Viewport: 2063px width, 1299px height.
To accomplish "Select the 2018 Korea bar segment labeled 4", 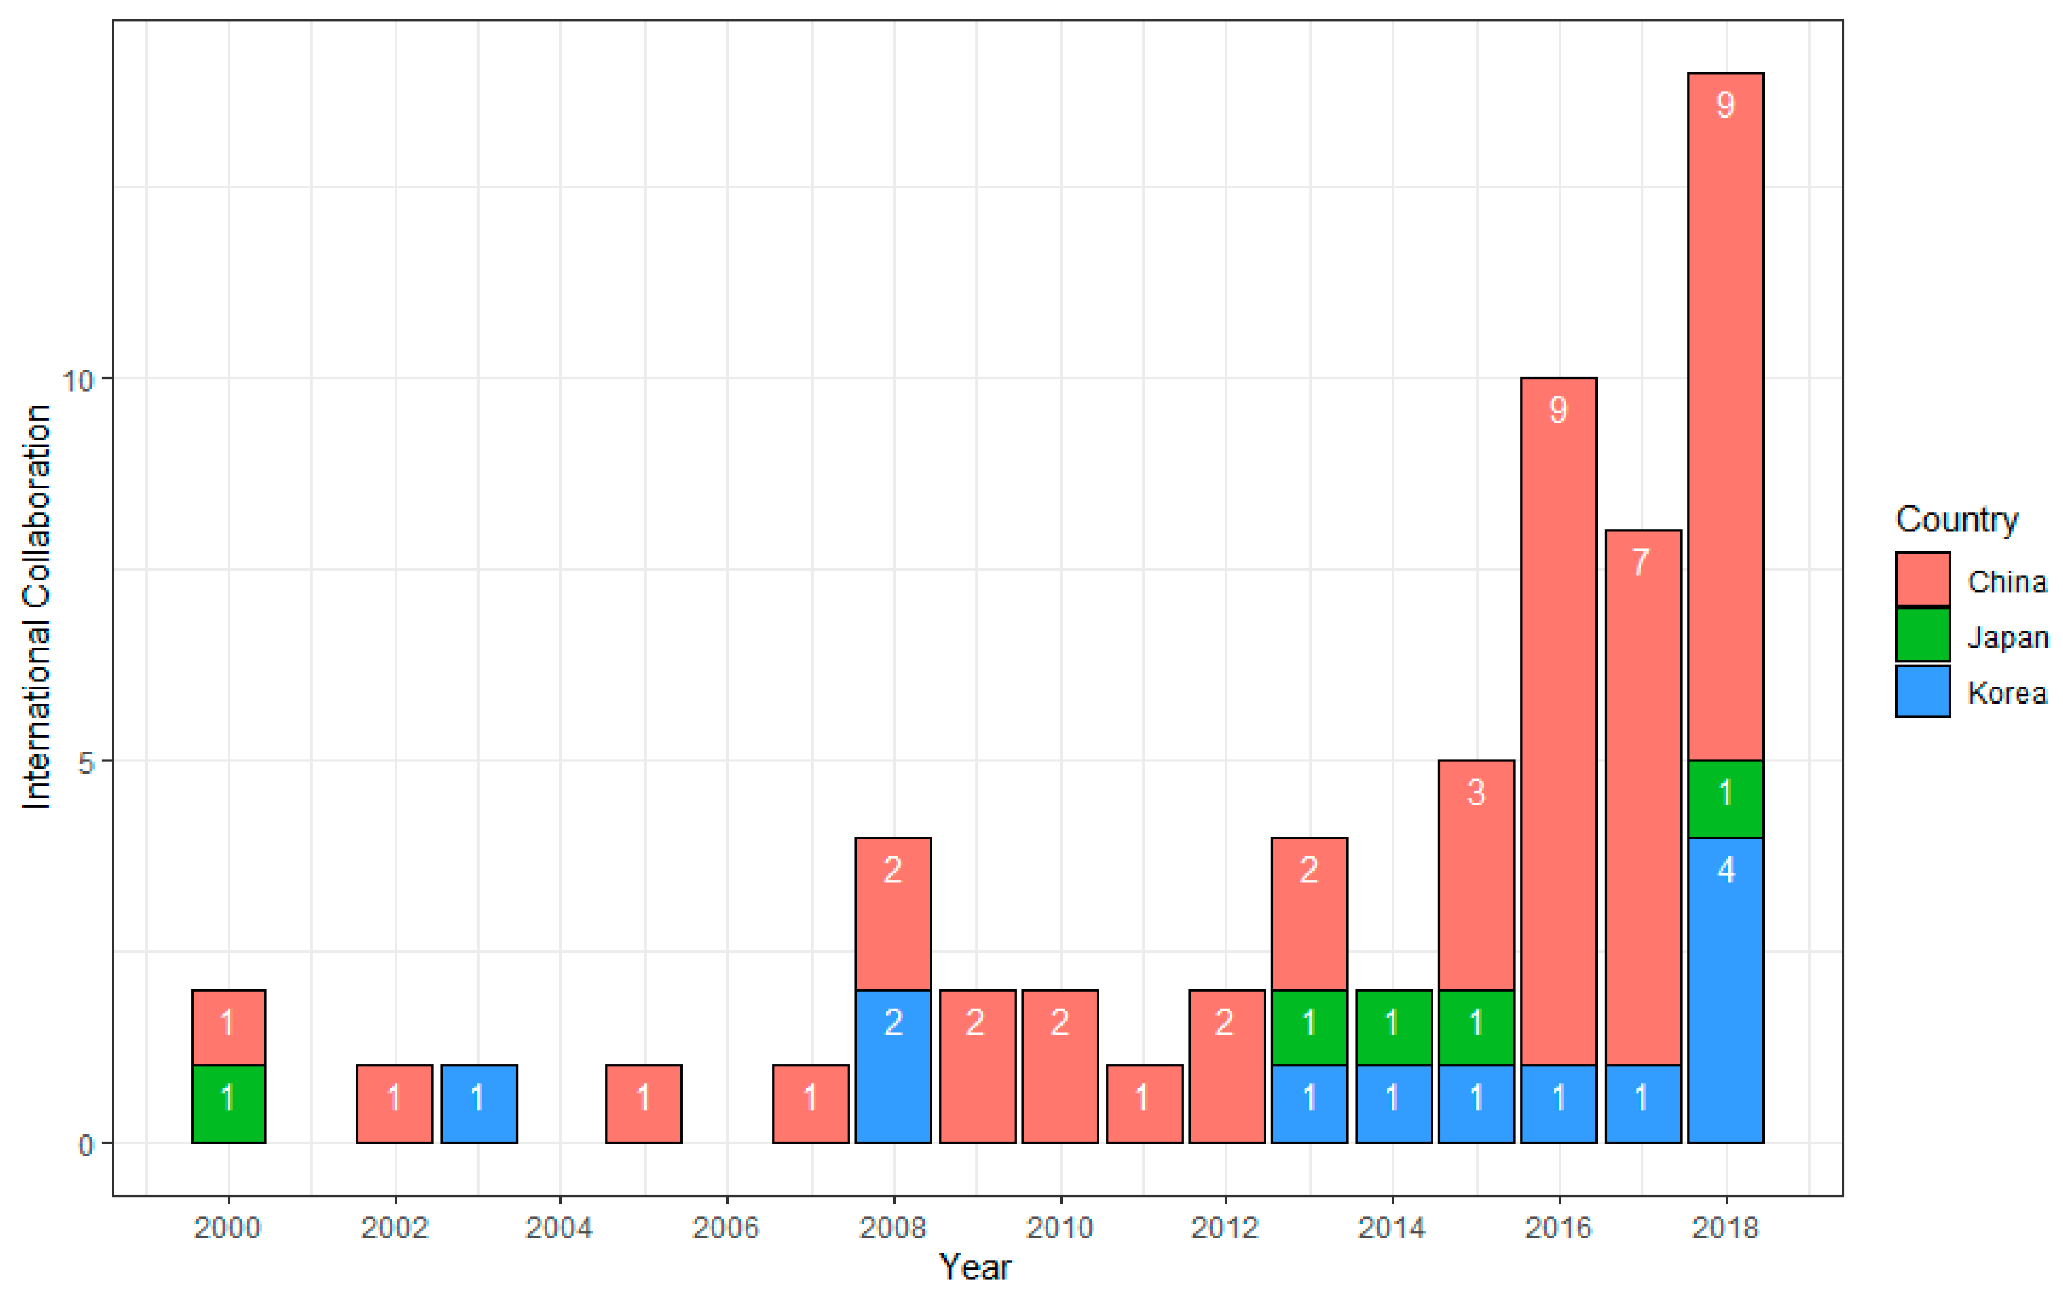I will [1726, 990].
